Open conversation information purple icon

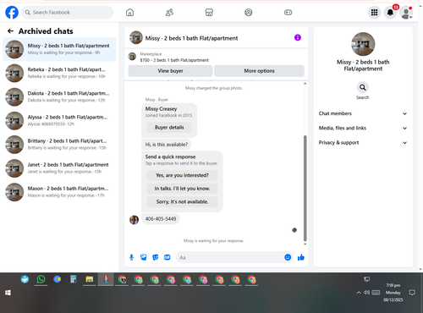click(298, 37)
